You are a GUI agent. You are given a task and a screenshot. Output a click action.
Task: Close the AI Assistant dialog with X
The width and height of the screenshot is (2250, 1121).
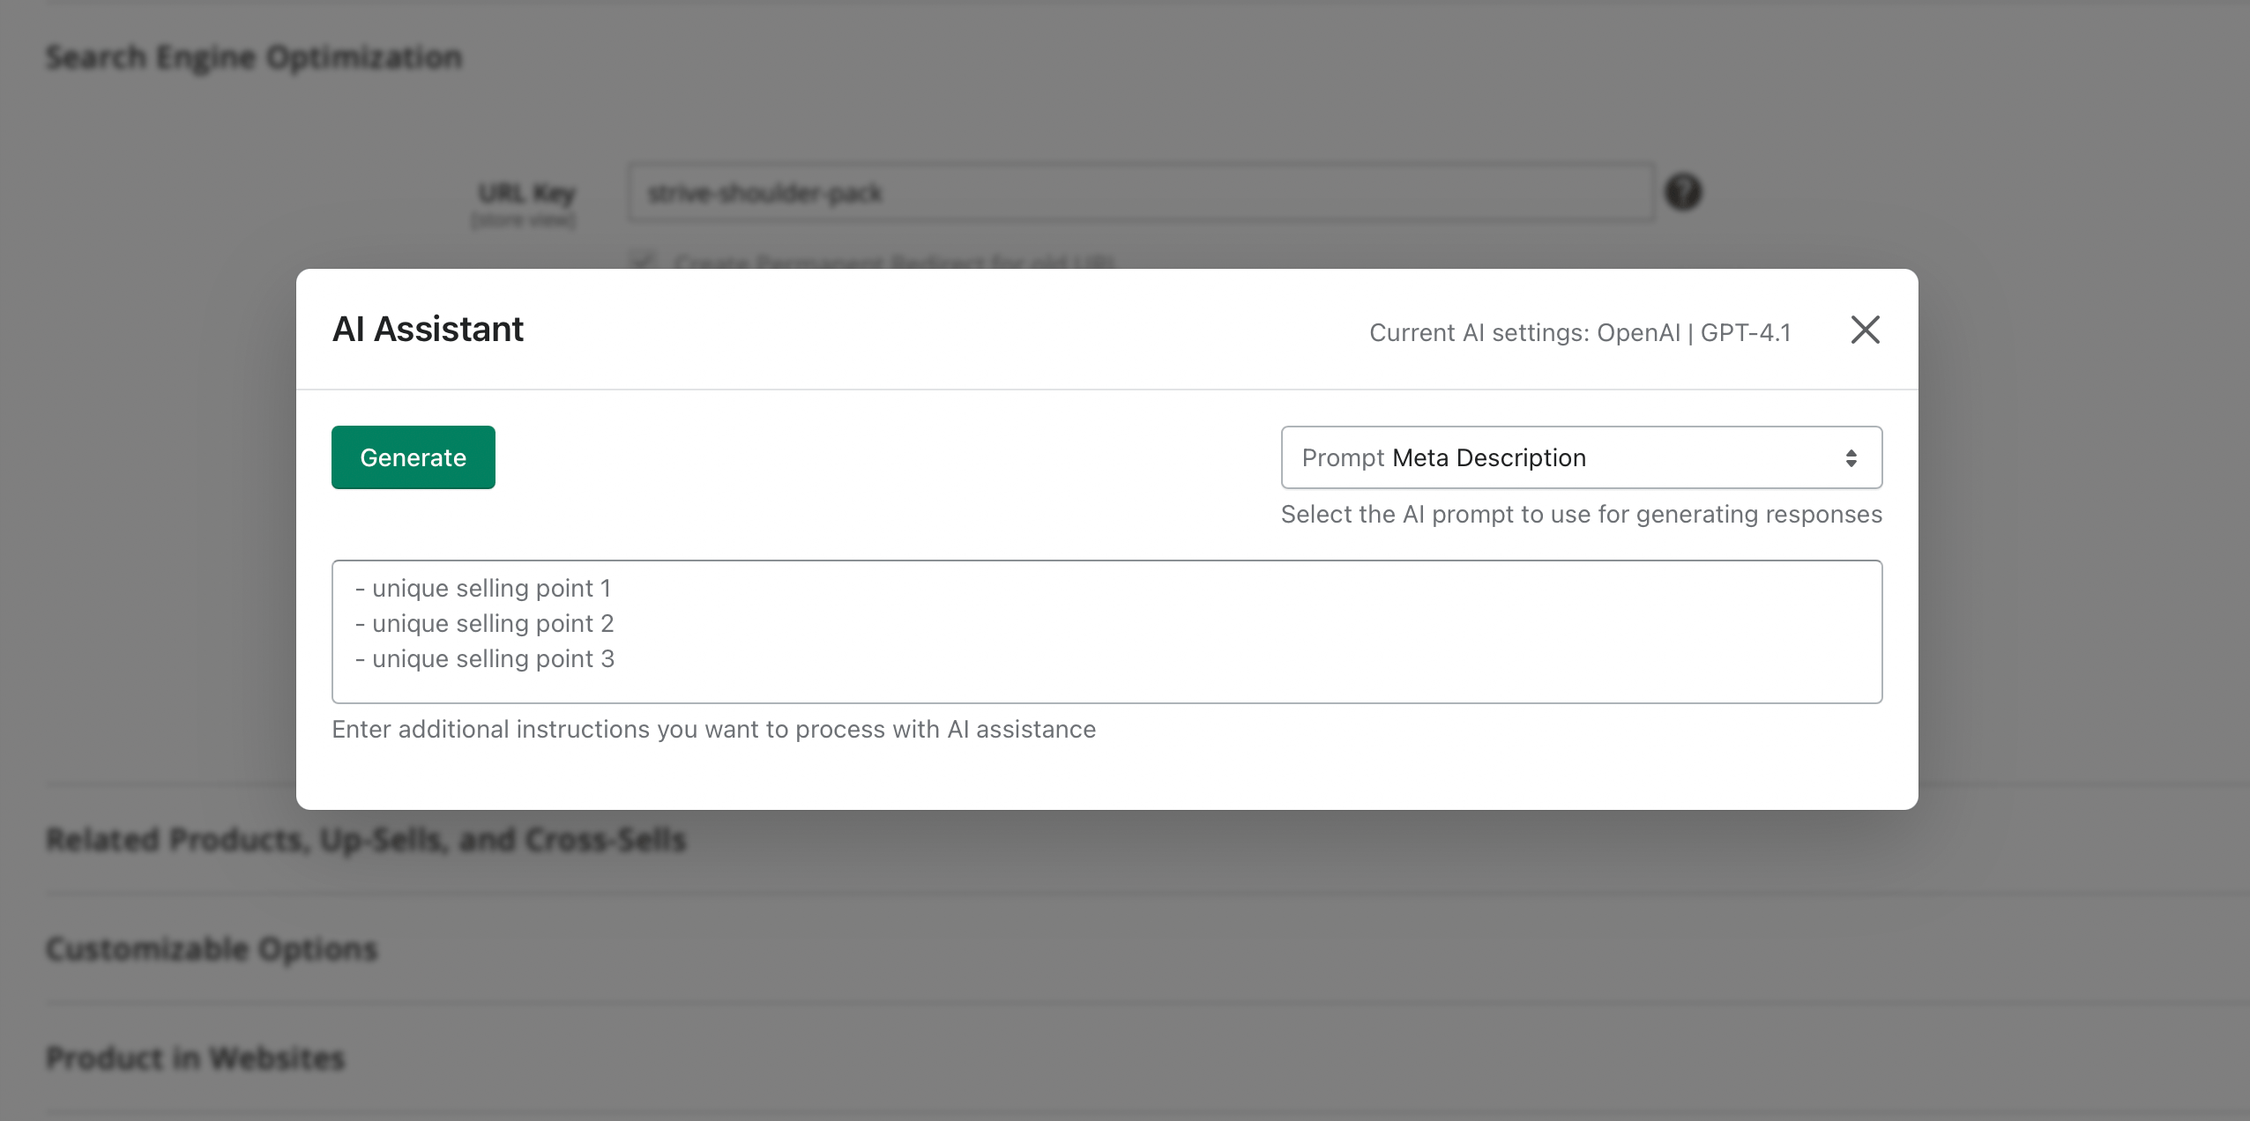click(1865, 330)
